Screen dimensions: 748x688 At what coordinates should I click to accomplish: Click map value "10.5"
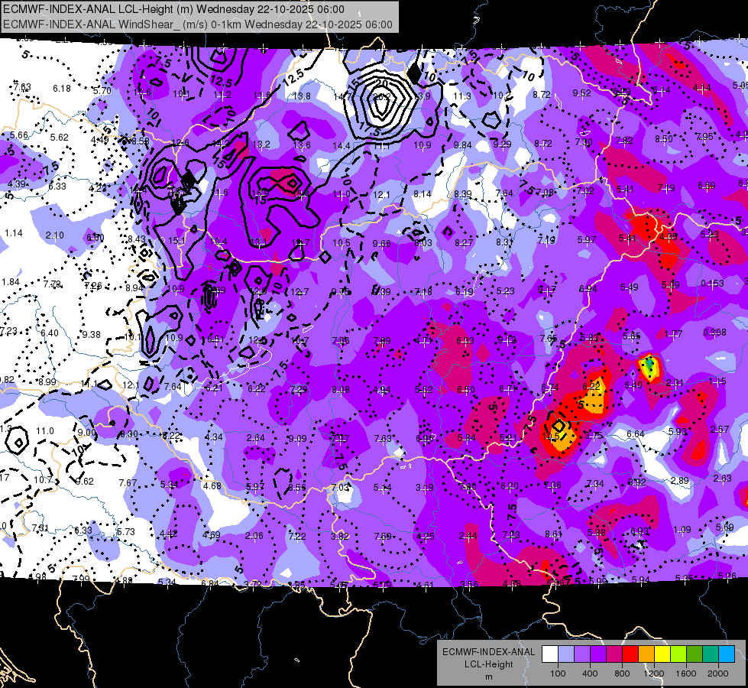341,243
